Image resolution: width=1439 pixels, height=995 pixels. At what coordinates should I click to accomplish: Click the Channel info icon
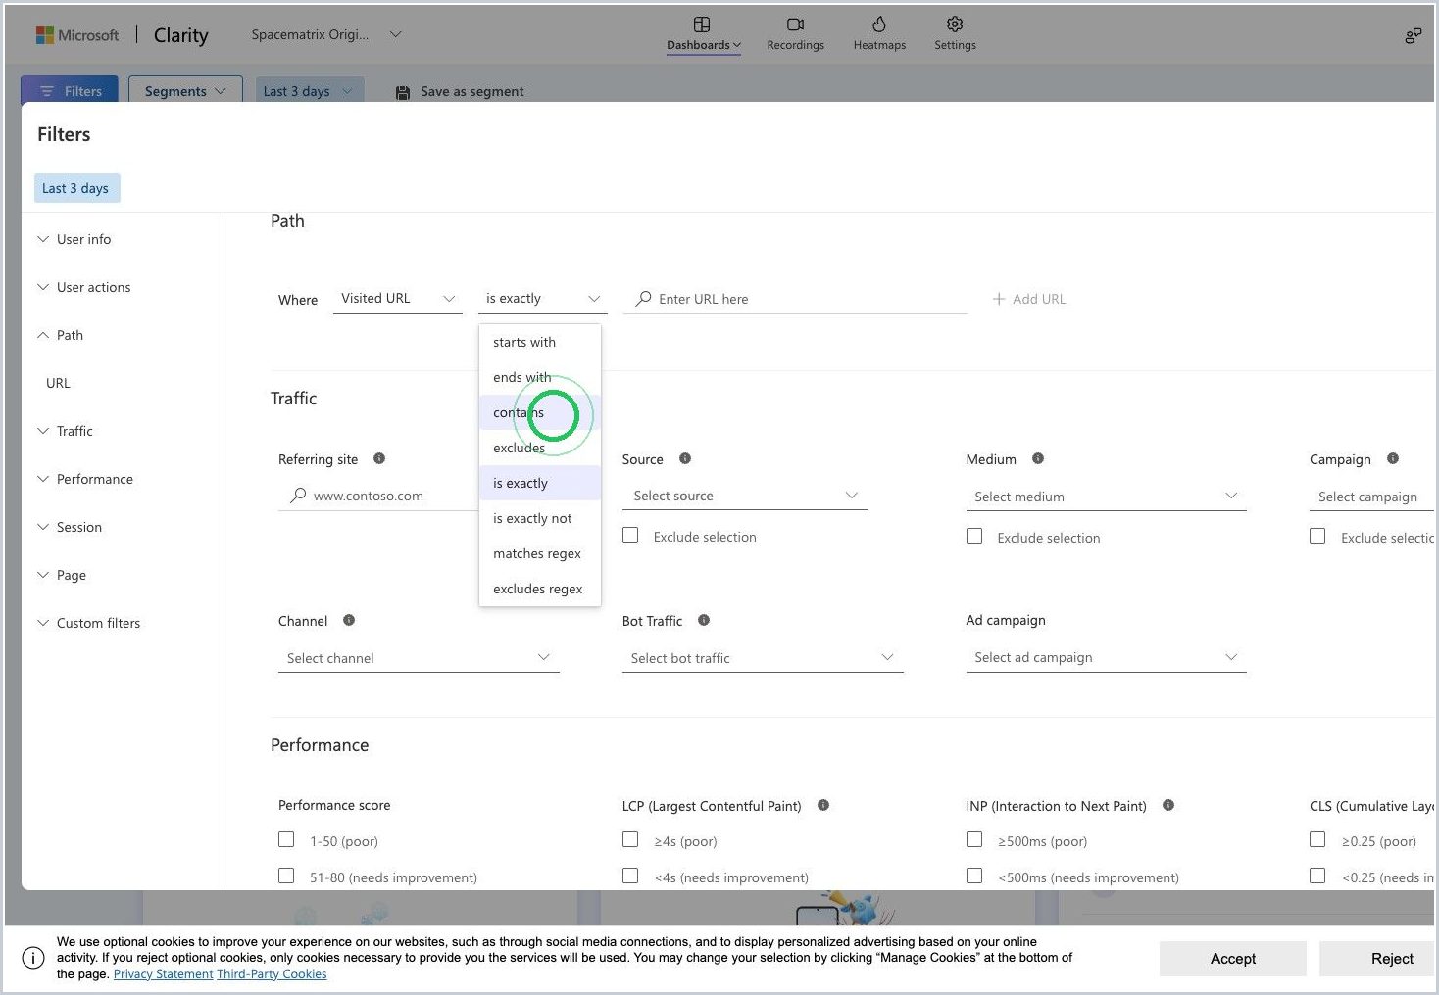point(349,620)
